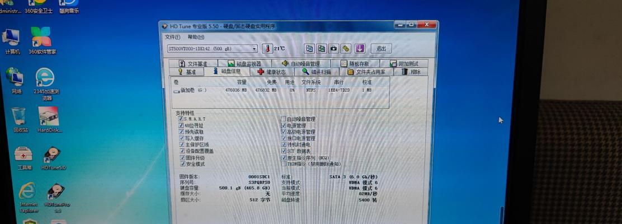Screen dimensions: 622x224
Task: Open the 文件(F) menu
Action: pos(172,37)
